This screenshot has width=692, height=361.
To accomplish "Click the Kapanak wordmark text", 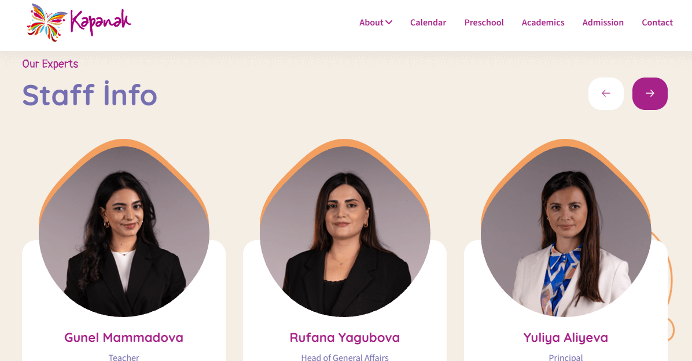I will pos(101,22).
